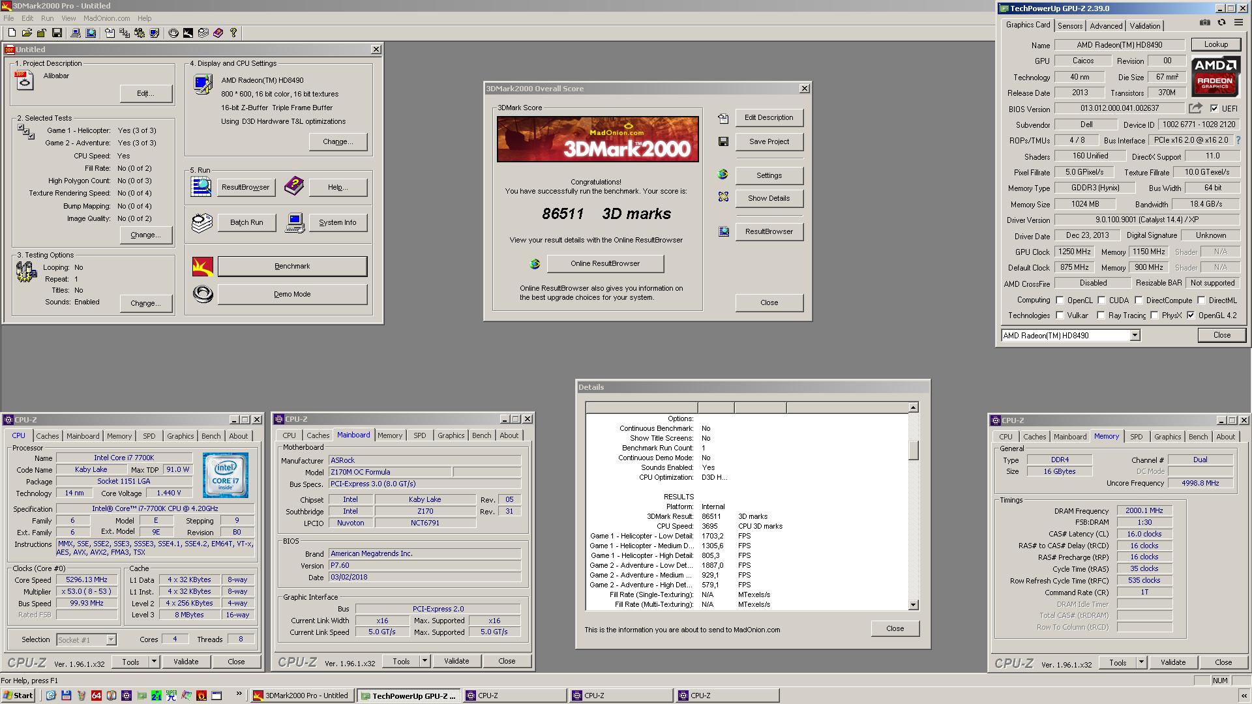Screen dimensions: 1252x704
Task: Open the GPU-Z graphics card selection dropdown
Action: [x=1135, y=335]
